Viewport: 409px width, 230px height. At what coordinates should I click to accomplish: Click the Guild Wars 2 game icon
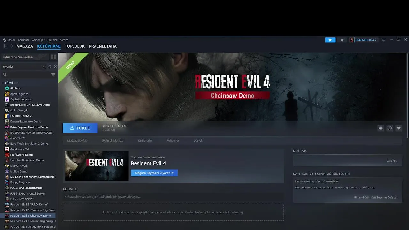click(7, 149)
